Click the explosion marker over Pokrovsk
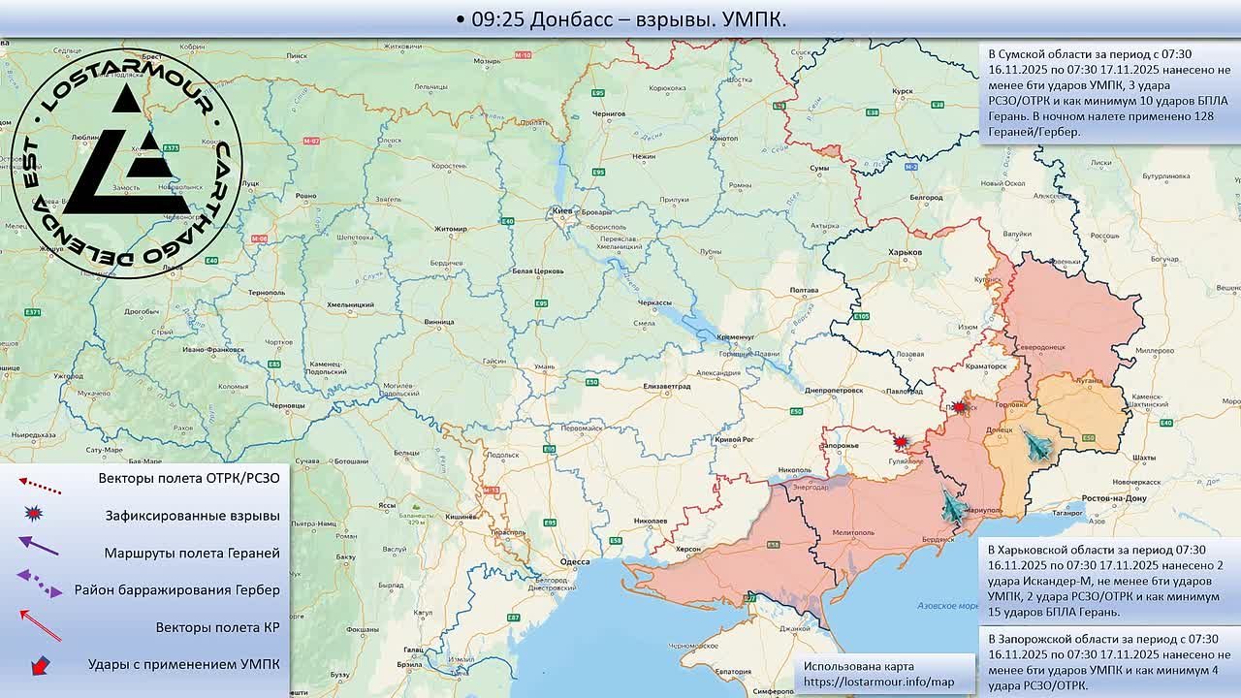Image resolution: width=1241 pixels, height=698 pixels. pyautogui.click(x=959, y=408)
